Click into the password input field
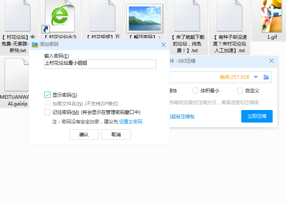This screenshot has height=204, width=286. click(100, 64)
